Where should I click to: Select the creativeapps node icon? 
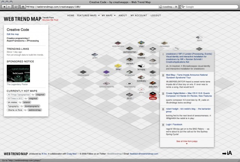pyautogui.click(x=83, y=72)
